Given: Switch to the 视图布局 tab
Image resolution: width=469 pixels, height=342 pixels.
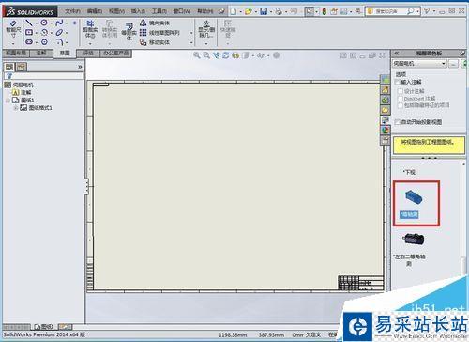Looking at the screenshot, I should (16, 53).
